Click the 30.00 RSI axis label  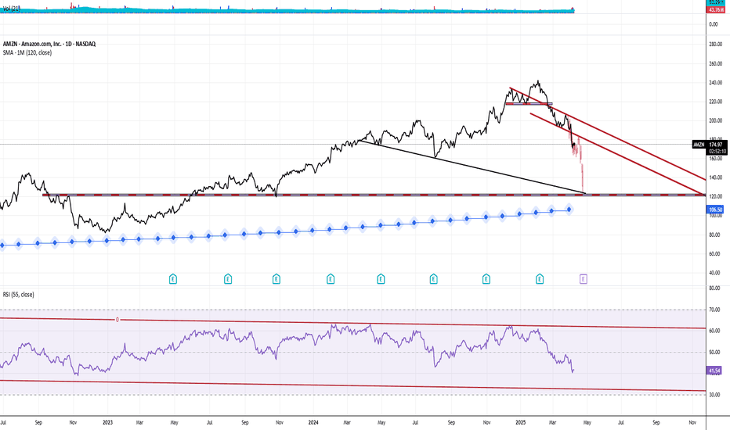point(714,395)
